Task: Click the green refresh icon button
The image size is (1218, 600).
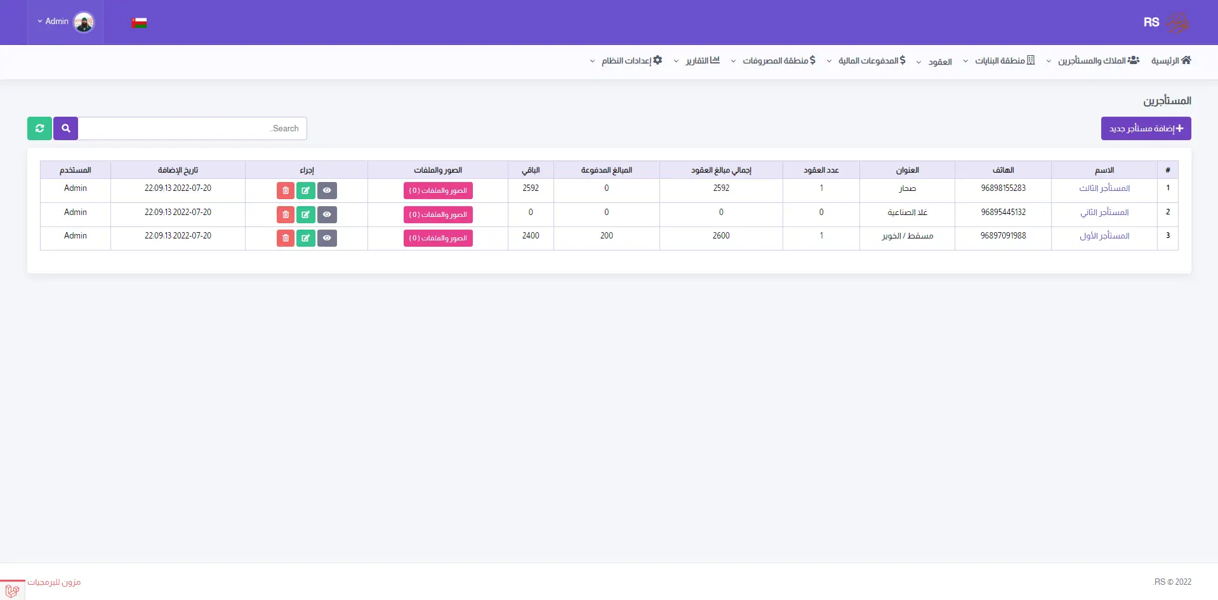Action: tap(39, 128)
